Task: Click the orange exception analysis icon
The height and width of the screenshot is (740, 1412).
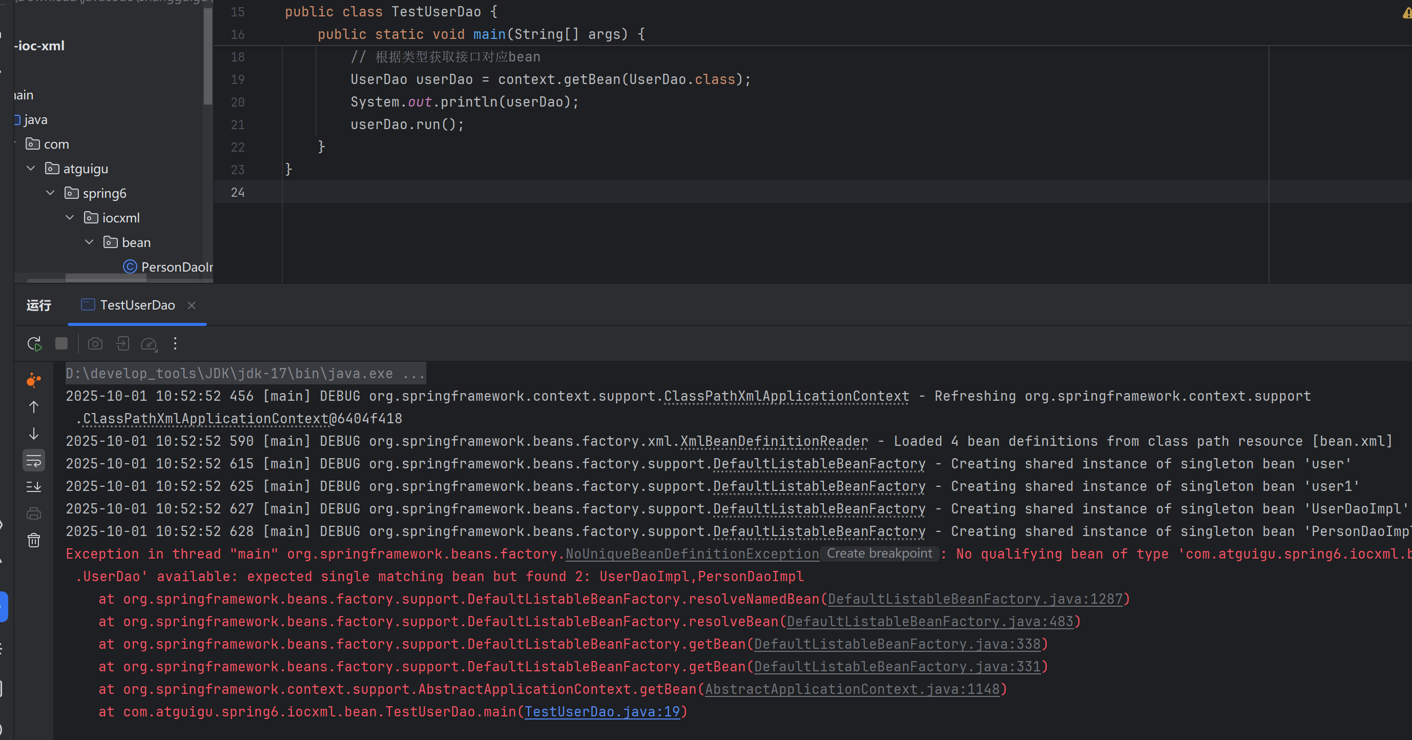Action: click(34, 380)
